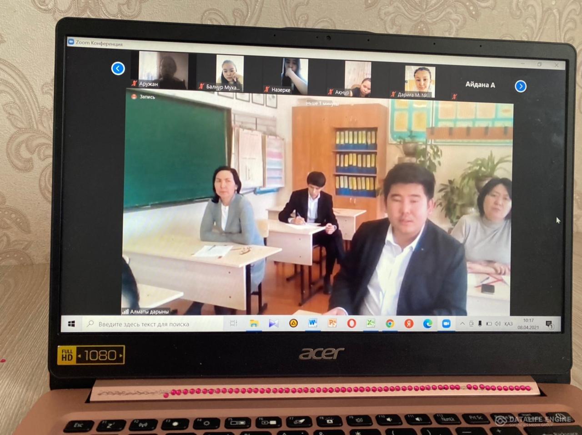Viewport: 582px width, 435px height.
Task: Open File Explorer from the taskbar
Action: click(254, 323)
